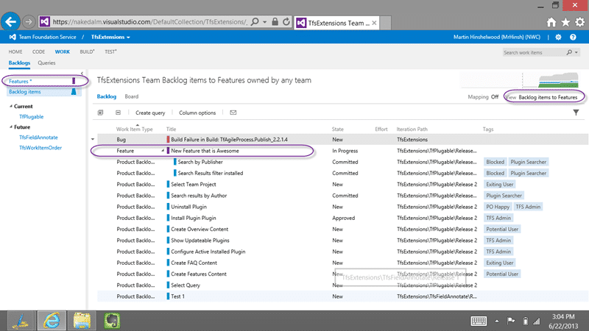Click the search work items magnifier icon
The image size is (589, 331).
(569, 52)
